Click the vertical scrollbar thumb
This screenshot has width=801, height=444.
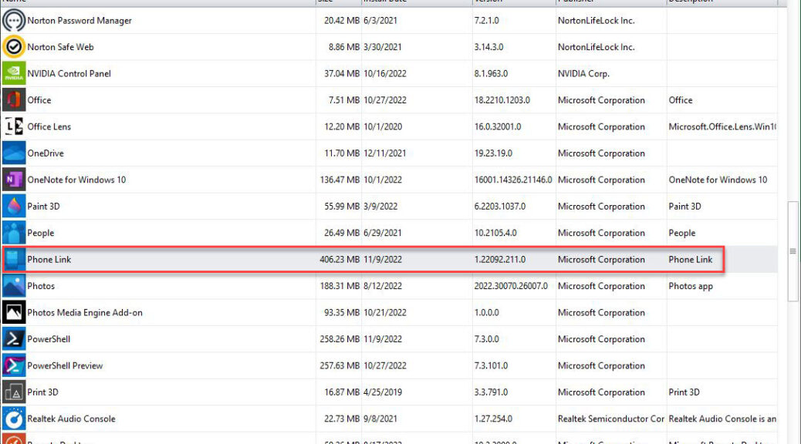pos(793,251)
